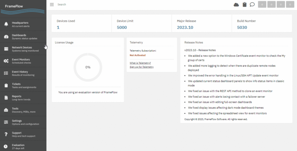
Task: Click the fourth gray status counter box
Action: click(290, 5)
